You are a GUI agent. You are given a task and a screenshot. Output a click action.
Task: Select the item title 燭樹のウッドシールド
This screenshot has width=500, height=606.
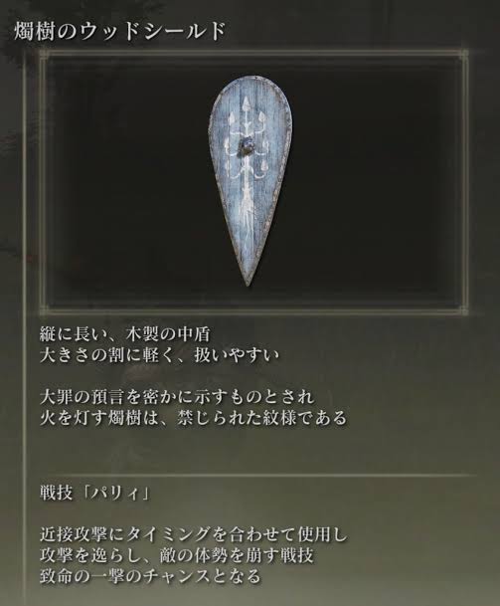point(119,31)
